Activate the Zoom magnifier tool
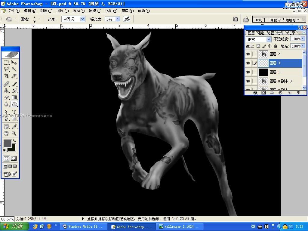 click(14, 133)
